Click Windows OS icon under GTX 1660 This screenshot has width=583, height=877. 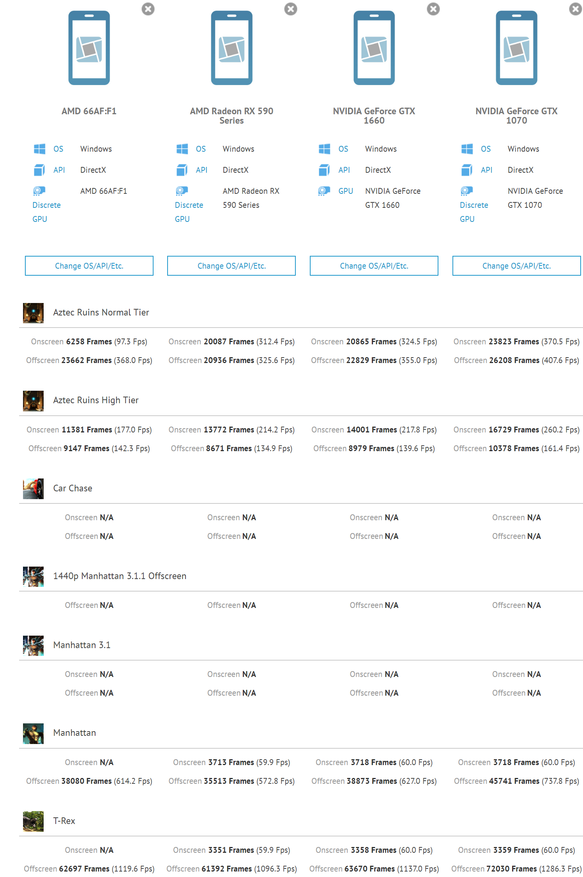(x=325, y=149)
